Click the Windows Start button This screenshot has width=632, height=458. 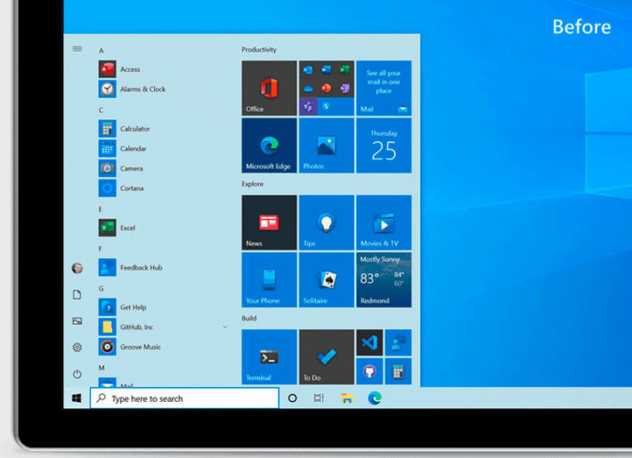coord(77,398)
